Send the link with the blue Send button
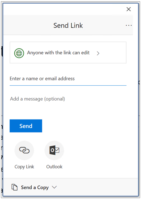The width and height of the screenshot is (141, 199). pyautogui.click(x=26, y=126)
